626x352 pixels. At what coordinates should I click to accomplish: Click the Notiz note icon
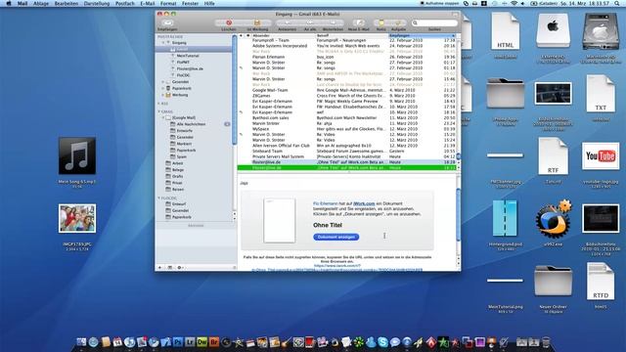(x=381, y=23)
